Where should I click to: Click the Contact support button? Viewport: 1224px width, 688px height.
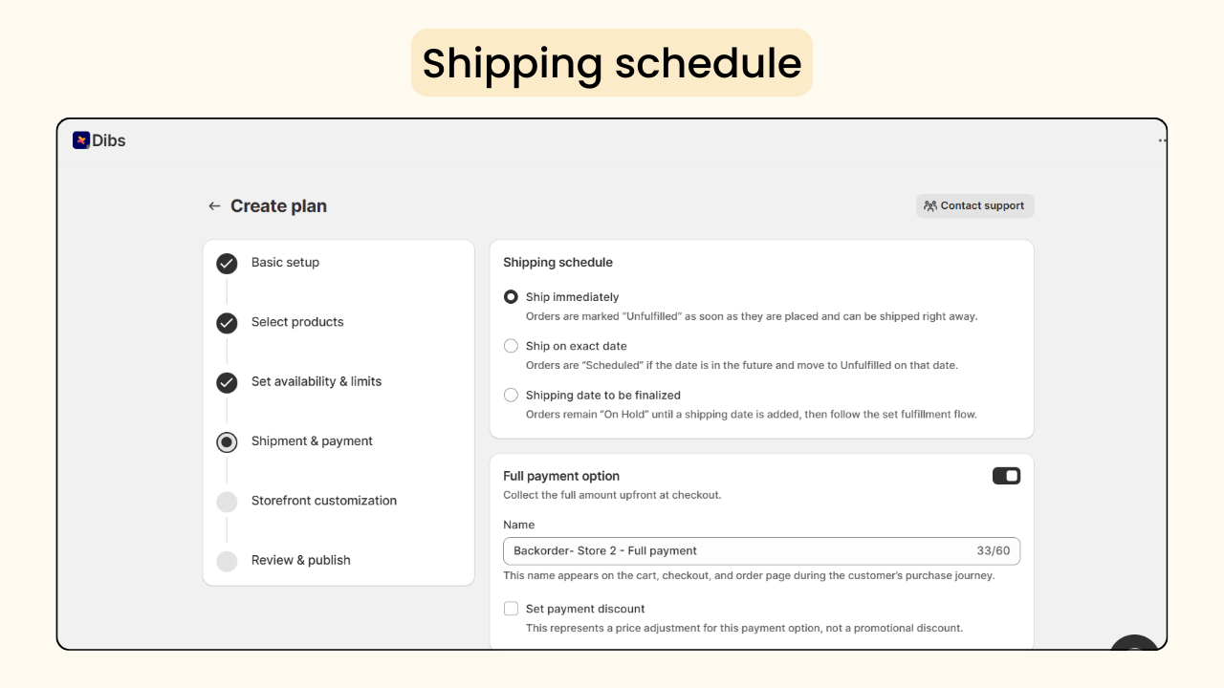[974, 204]
